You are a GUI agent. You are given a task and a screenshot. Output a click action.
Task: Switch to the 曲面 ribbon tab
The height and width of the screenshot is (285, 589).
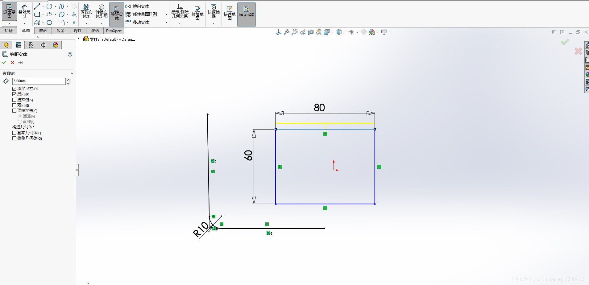coord(43,31)
